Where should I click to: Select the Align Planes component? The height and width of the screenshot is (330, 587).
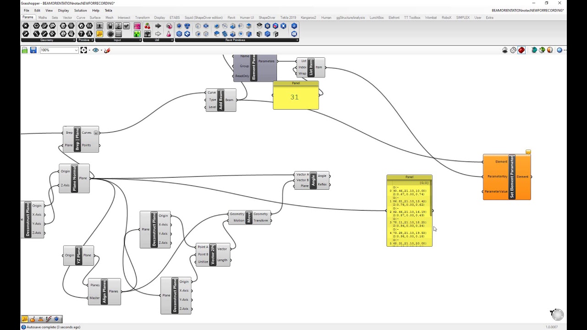point(105,291)
